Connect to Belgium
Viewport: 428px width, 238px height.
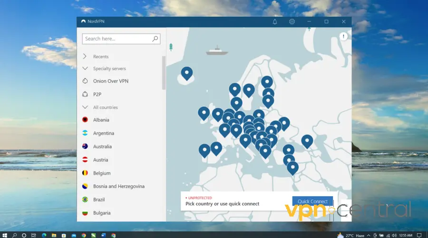point(102,173)
